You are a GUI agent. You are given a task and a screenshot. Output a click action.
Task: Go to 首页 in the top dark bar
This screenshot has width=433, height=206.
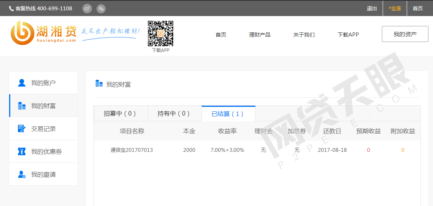coord(417,8)
